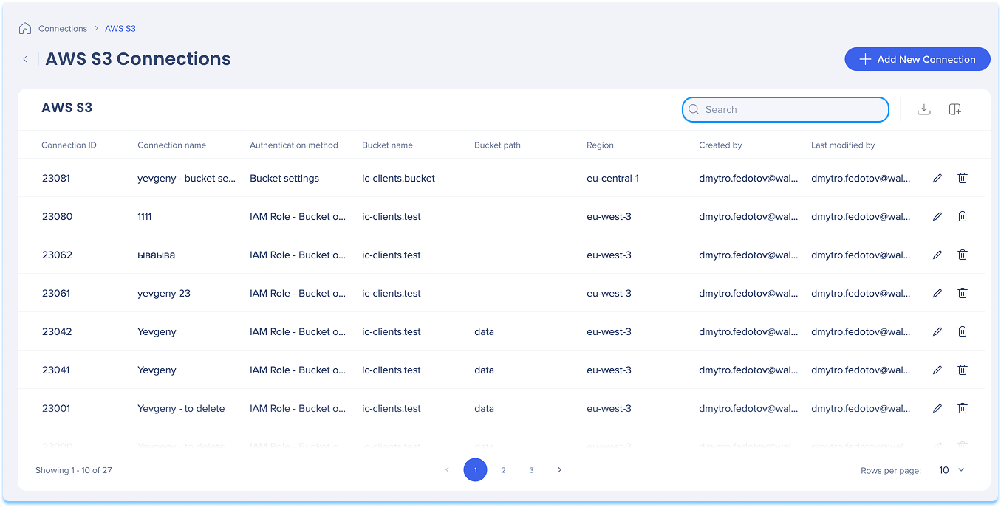This screenshot has height=507, width=1001.
Task: Delete connection 23062
Action: (x=963, y=255)
